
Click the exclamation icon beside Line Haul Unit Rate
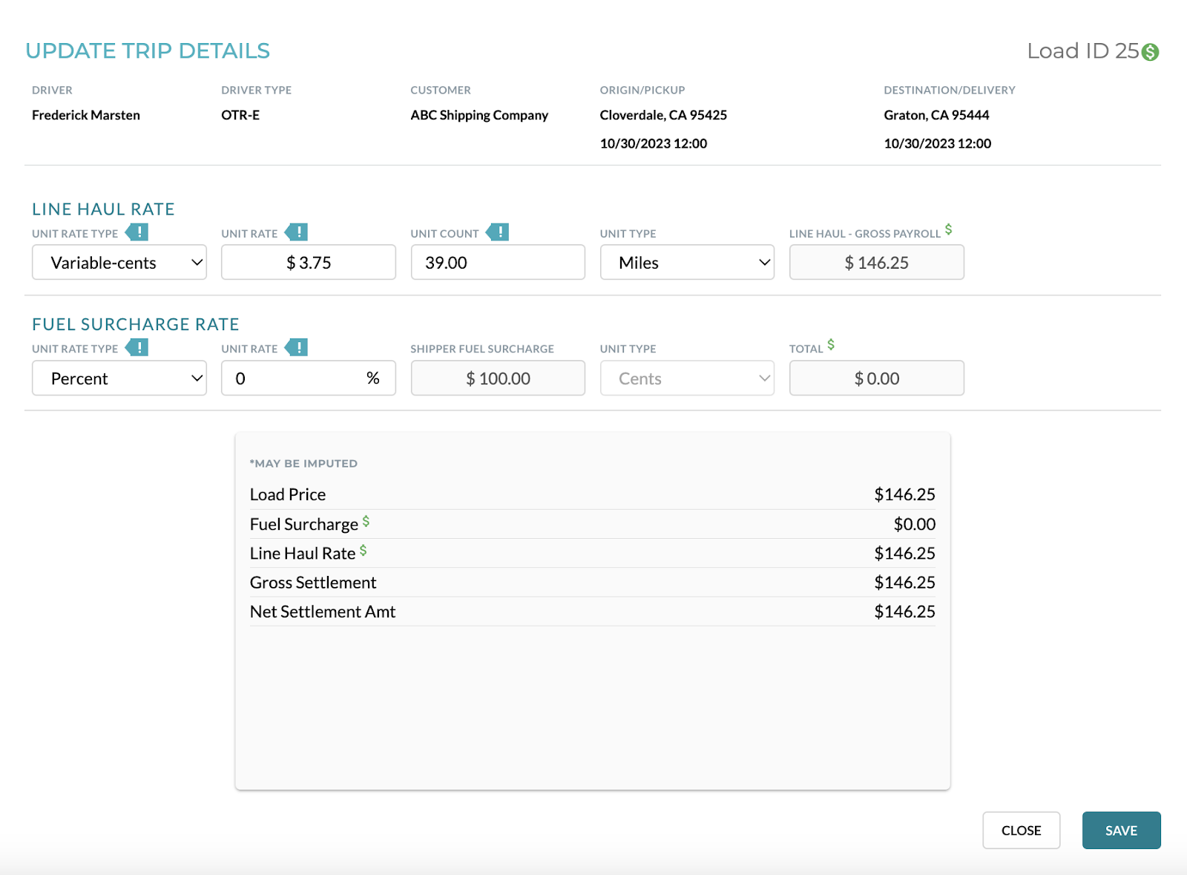click(299, 232)
